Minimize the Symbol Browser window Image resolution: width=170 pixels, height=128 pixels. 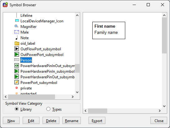coord(134,5)
